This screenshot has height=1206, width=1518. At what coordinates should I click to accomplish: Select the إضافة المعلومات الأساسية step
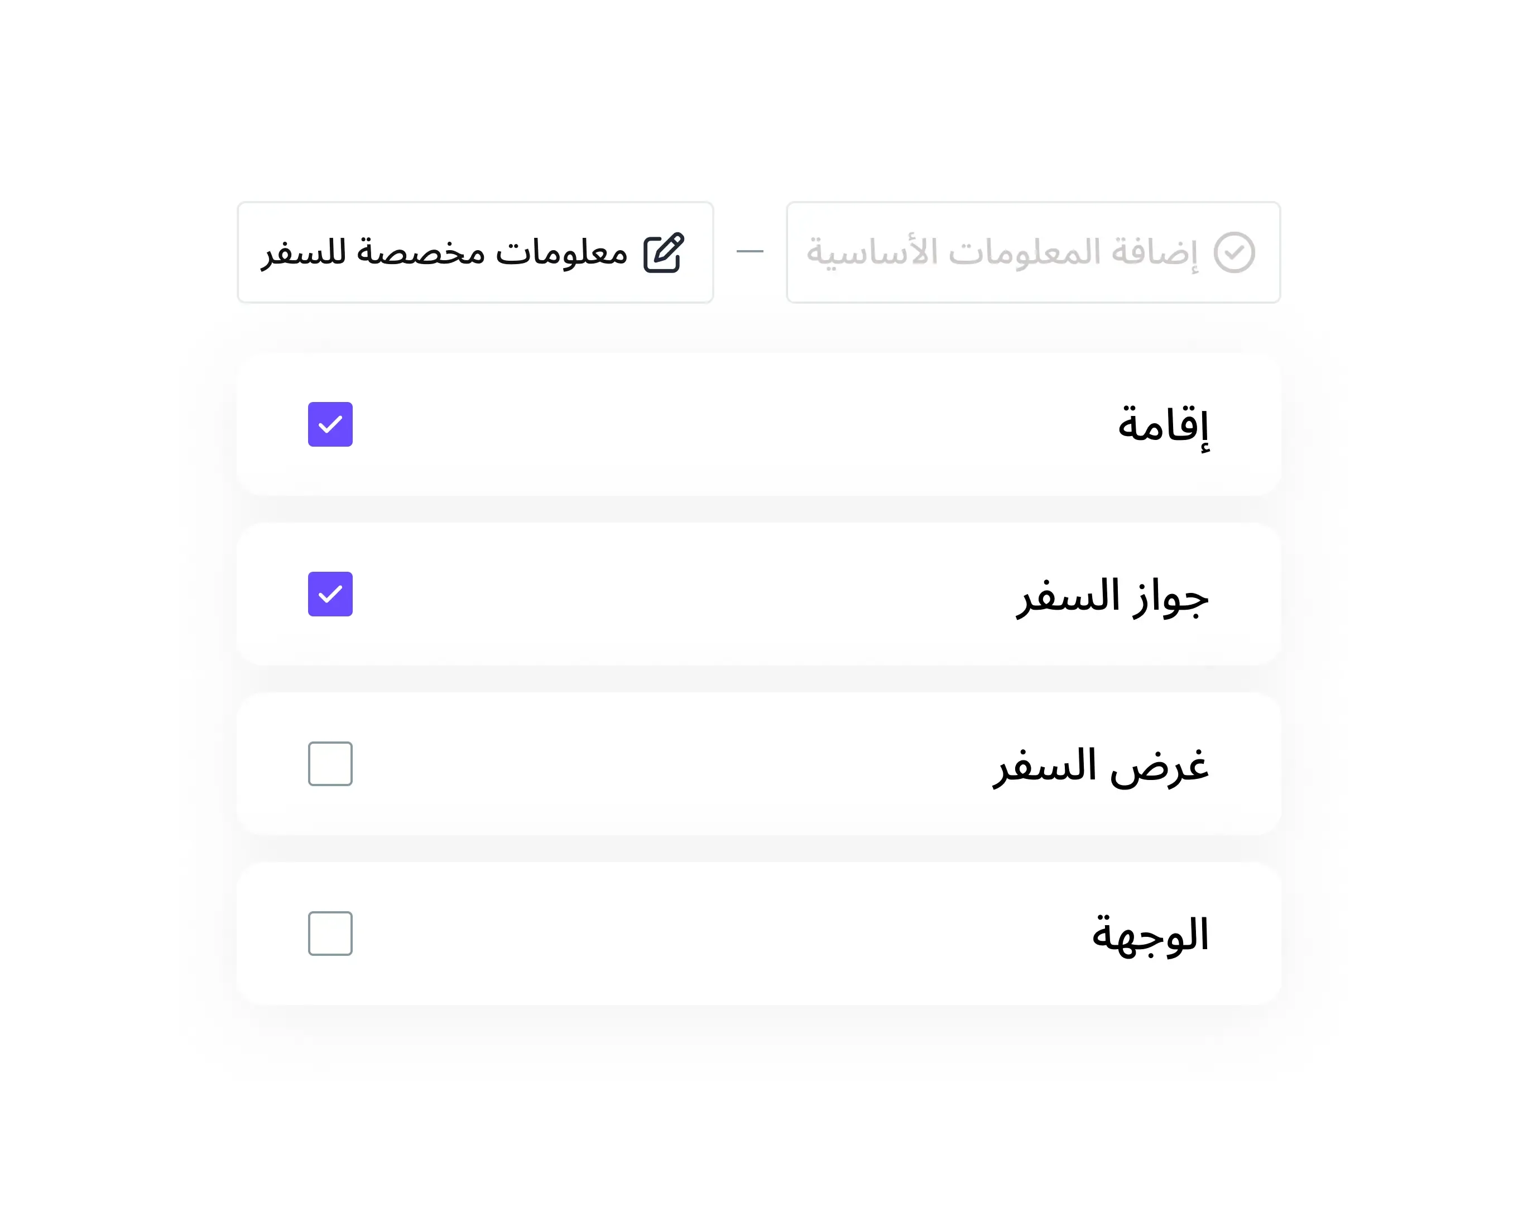(1033, 251)
